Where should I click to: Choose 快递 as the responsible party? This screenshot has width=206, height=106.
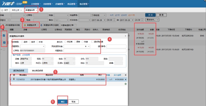click(x=83, y=42)
